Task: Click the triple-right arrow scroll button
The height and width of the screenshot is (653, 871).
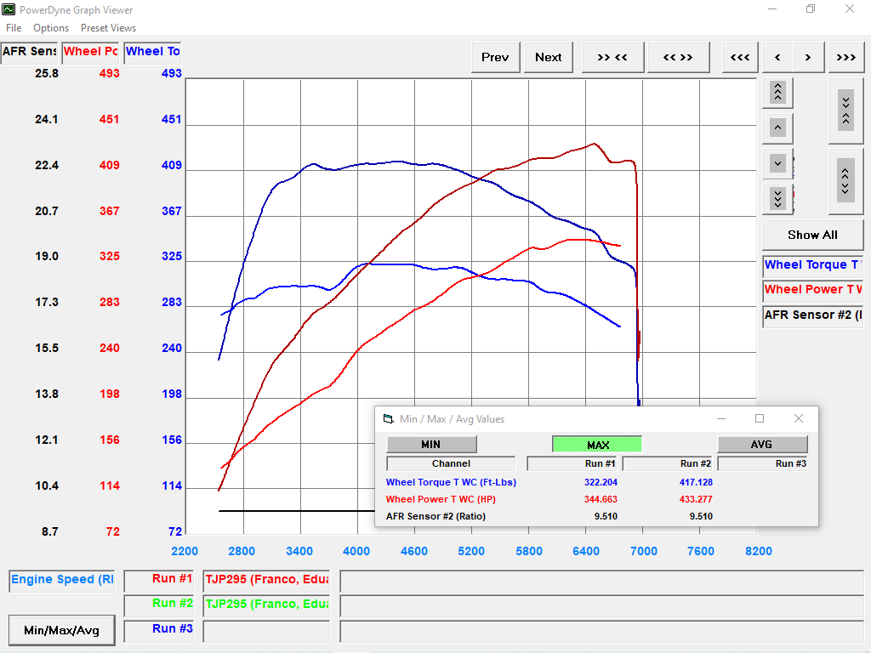Action: 846,57
